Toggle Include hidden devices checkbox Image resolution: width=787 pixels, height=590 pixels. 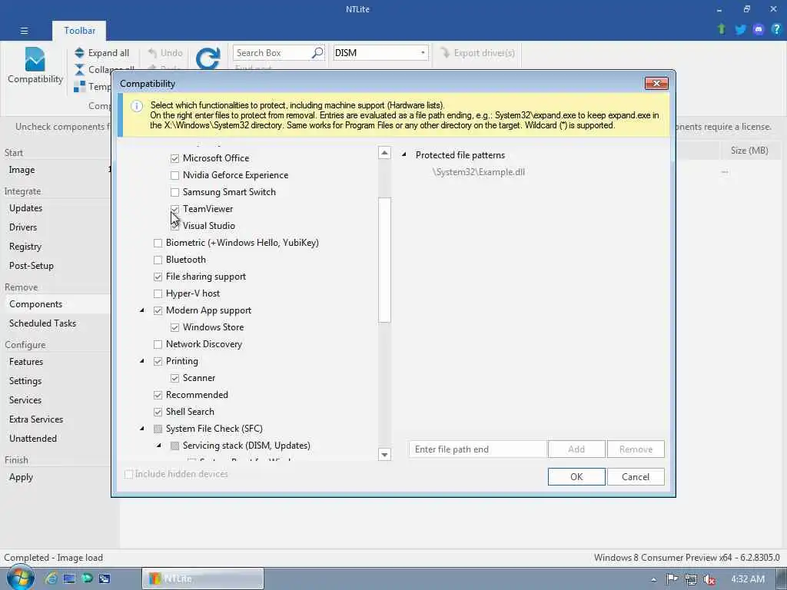[128, 474]
